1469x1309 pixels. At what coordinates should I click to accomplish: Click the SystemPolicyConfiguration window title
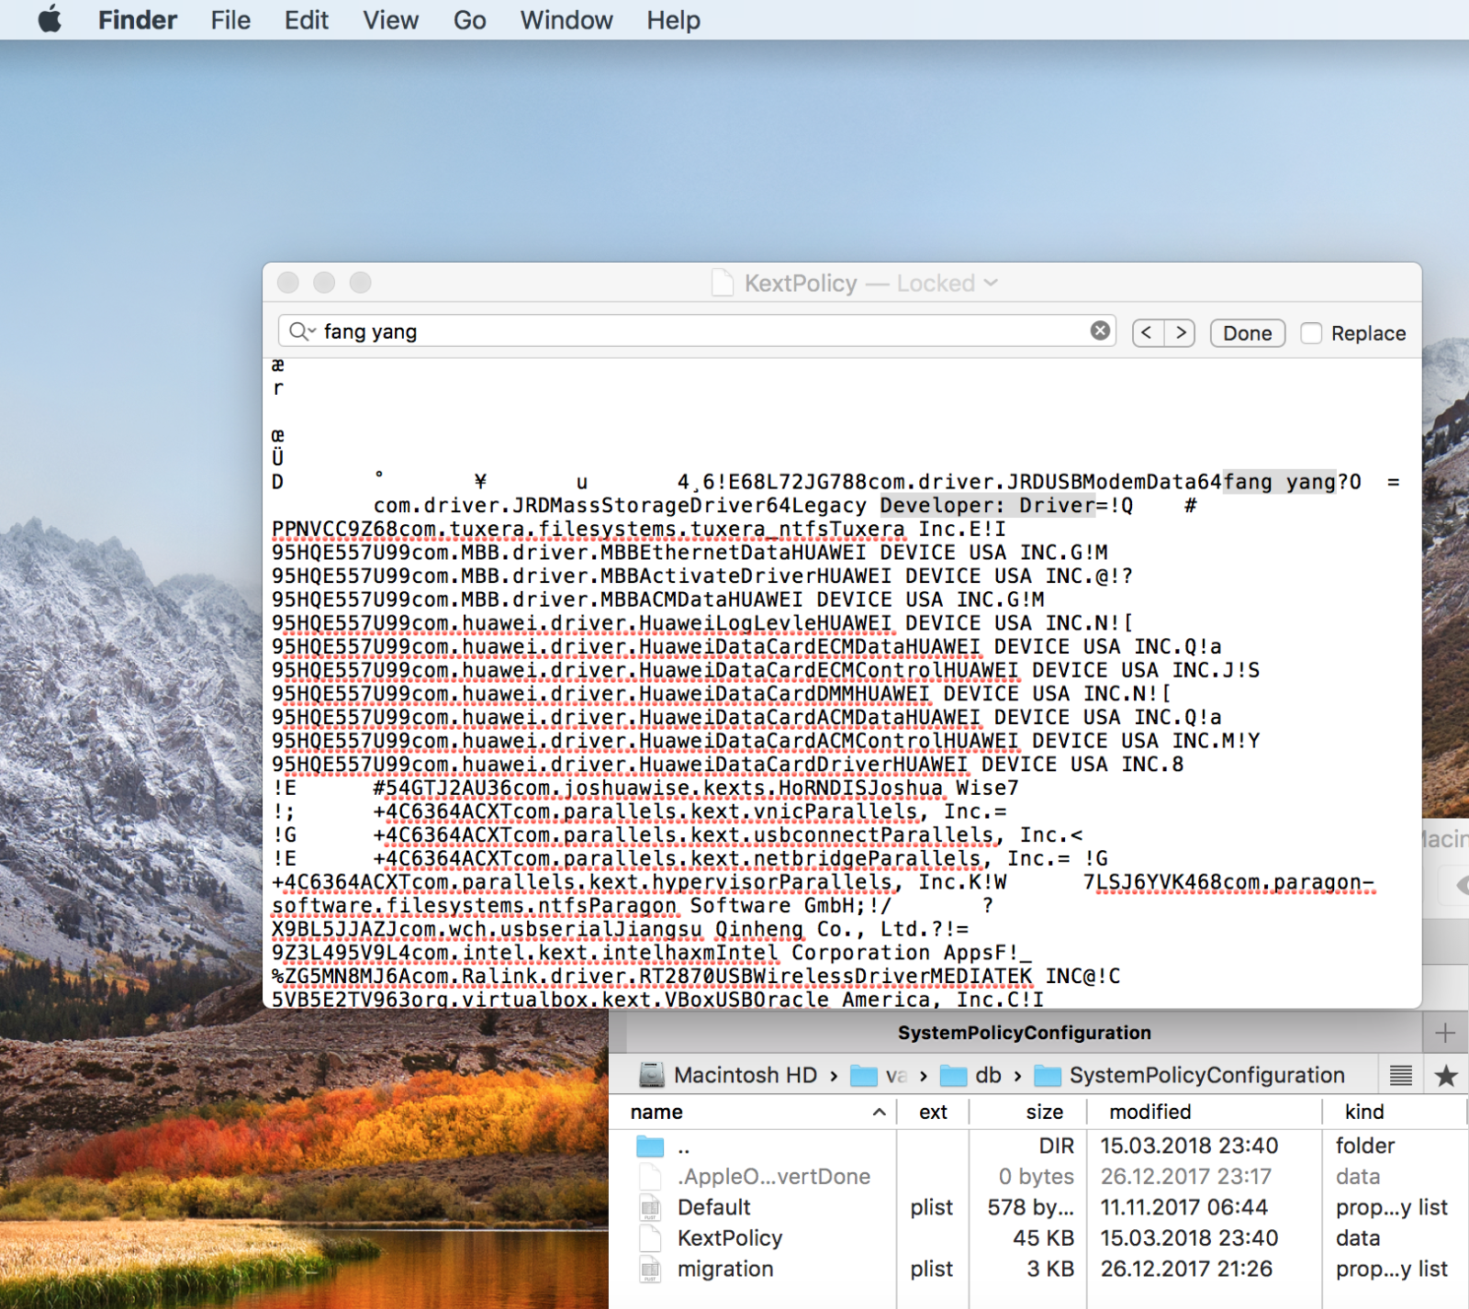1024,1033
